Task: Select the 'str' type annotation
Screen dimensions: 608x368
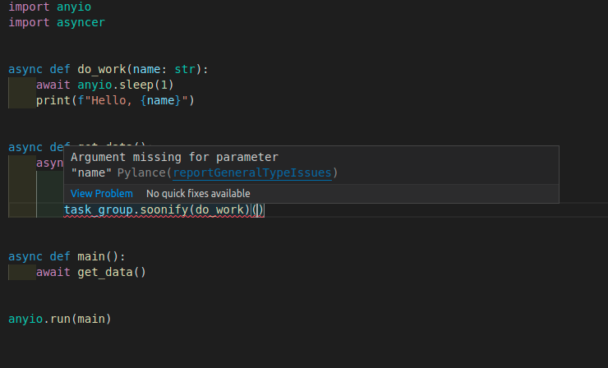Action: point(185,69)
